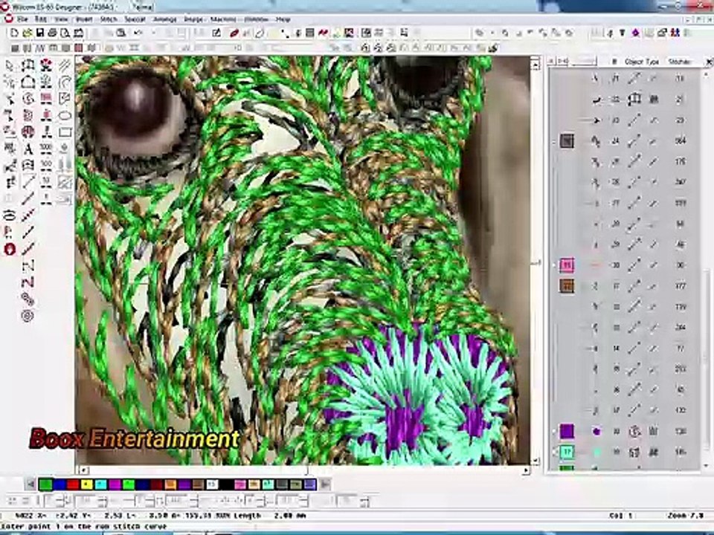Viewport: 714px width, 535px height.
Task: Select the gray color block in the object list
Action: coord(567,140)
